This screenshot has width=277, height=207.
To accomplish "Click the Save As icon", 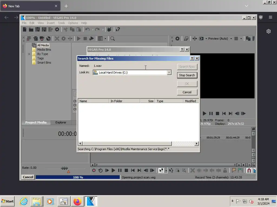I will 44,29.
